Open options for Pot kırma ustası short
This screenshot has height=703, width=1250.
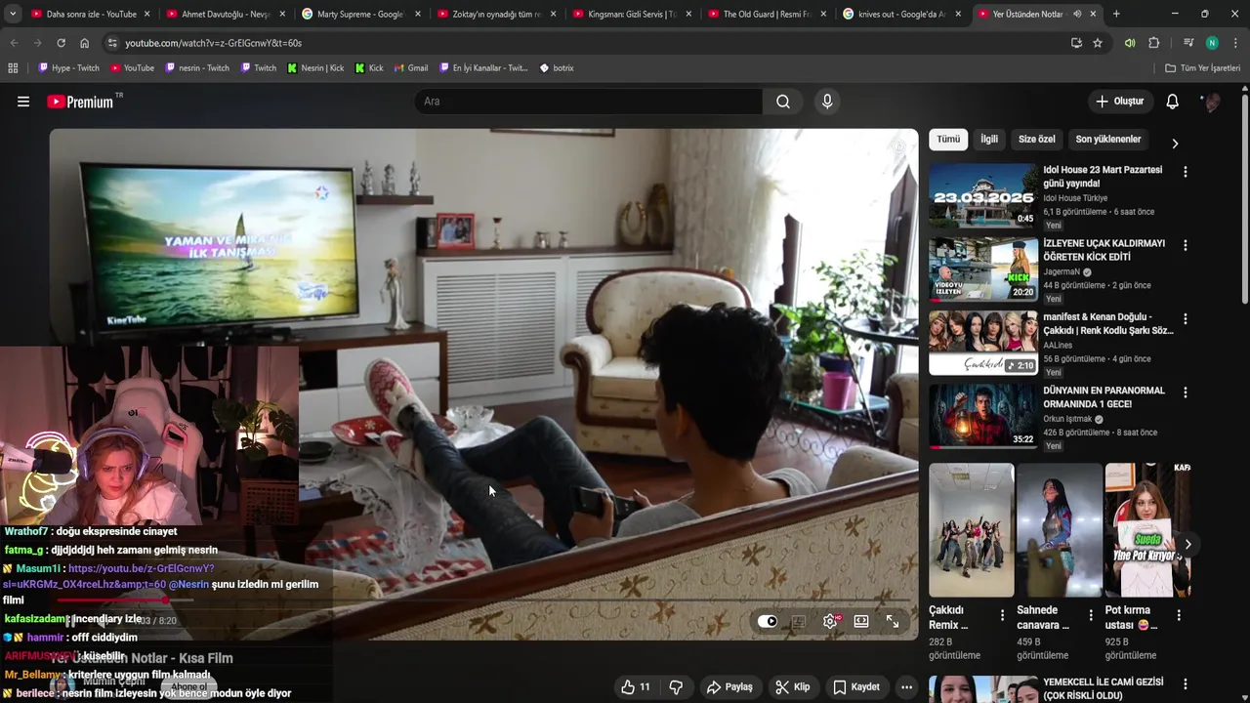coord(1179,615)
